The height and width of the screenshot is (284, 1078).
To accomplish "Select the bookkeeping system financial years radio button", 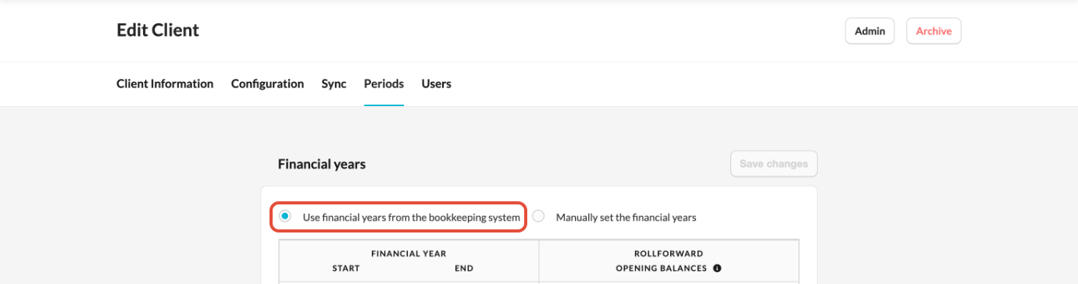I will pos(285,216).
